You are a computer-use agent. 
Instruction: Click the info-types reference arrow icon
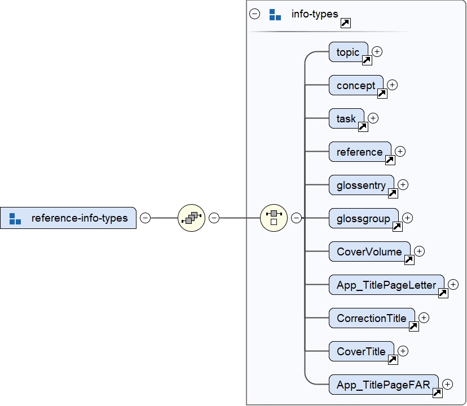[x=346, y=23]
